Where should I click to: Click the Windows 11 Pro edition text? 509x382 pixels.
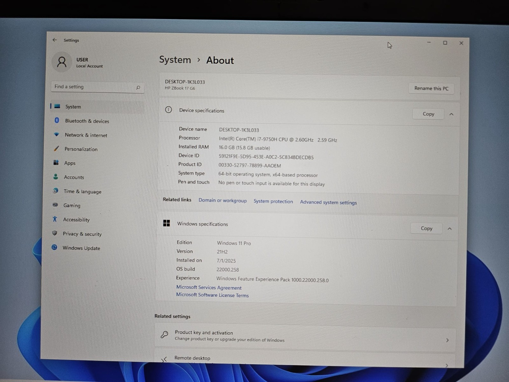(234, 243)
